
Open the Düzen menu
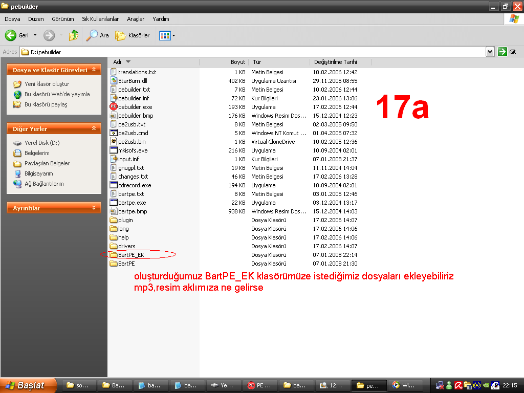pos(36,19)
